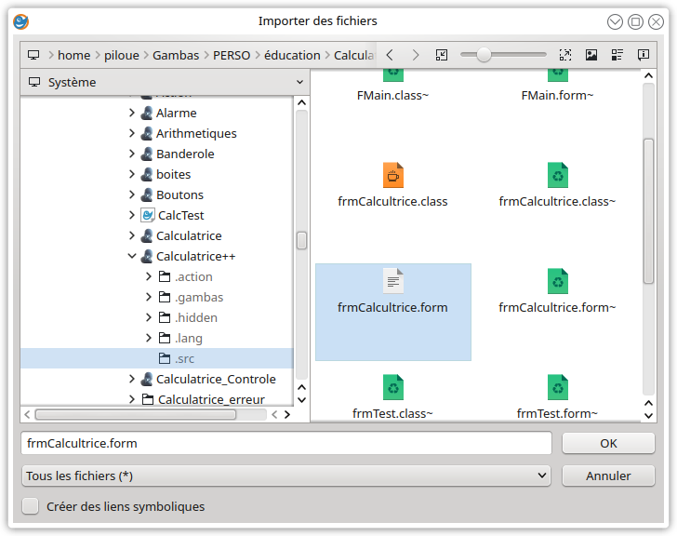
Task: Click tree horizontal scrollbar right arrow
Action: pos(287,415)
